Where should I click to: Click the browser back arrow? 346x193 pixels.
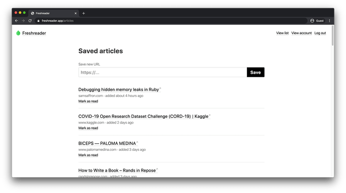click(17, 21)
